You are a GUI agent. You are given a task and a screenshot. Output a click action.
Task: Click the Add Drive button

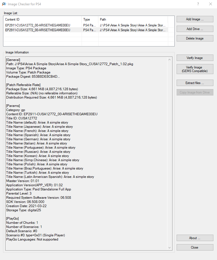(x=195, y=29)
